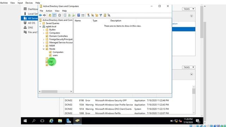Launch Internet Explorer from the taskbar
The image size is (226, 127).
pos(51,121)
